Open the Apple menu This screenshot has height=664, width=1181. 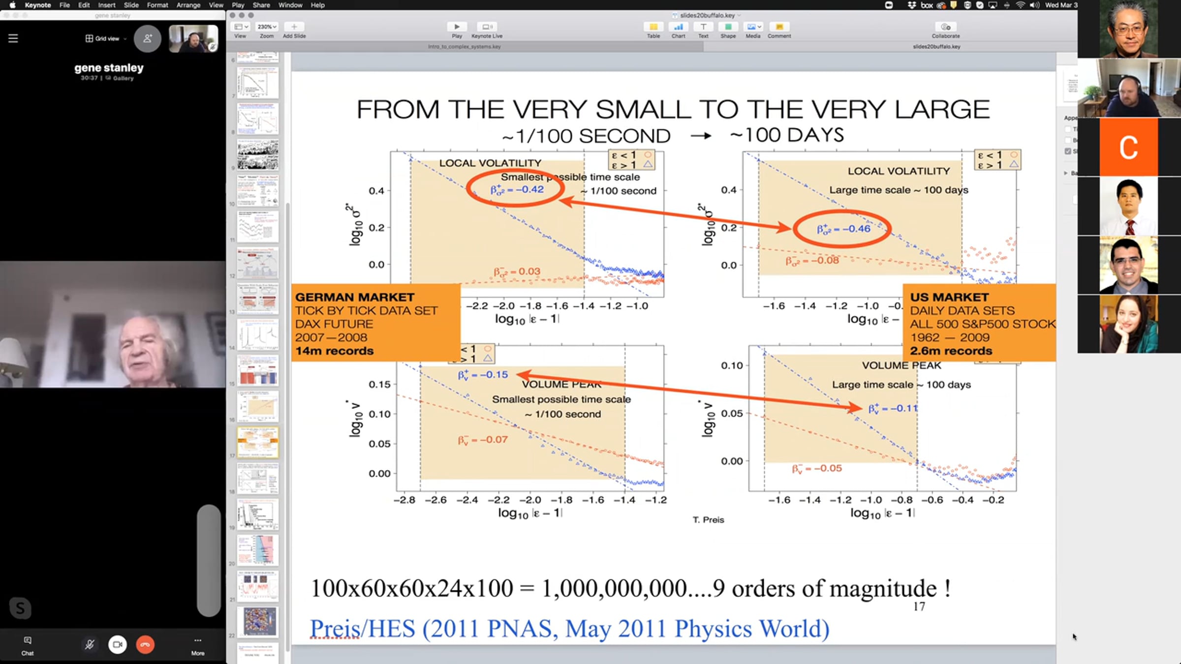click(13, 5)
